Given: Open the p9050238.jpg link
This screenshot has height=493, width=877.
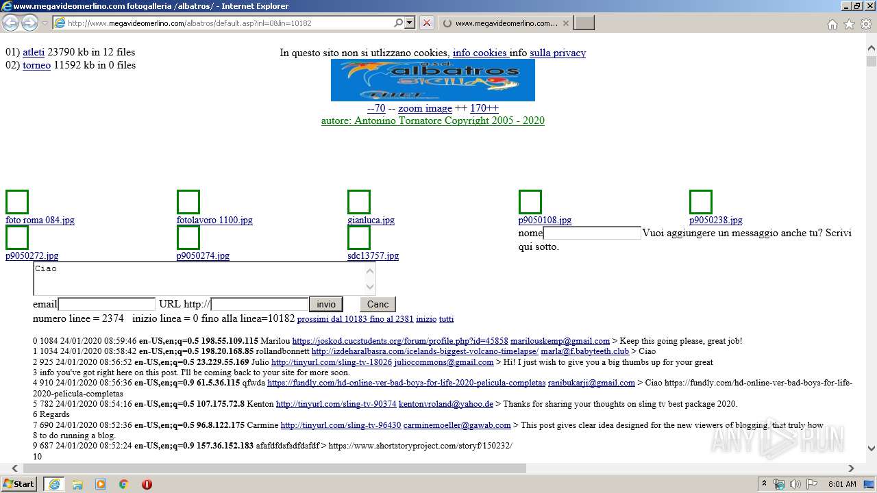Looking at the screenshot, I should [x=716, y=220].
